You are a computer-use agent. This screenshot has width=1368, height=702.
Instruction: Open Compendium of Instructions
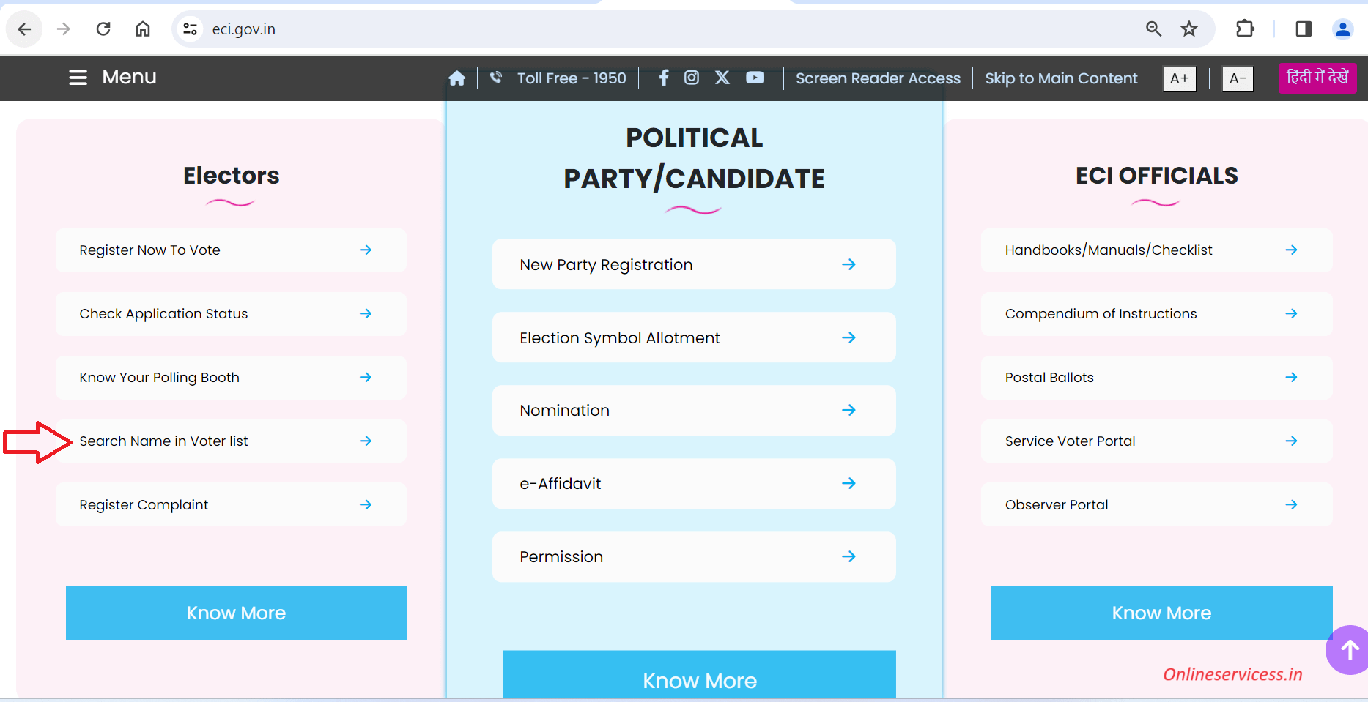pos(1157,314)
